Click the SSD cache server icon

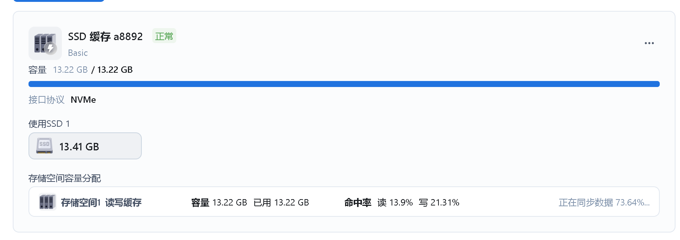click(x=45, y=43)
